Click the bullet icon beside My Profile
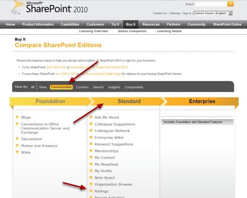 pyautogui.click(x=91, y=171)
